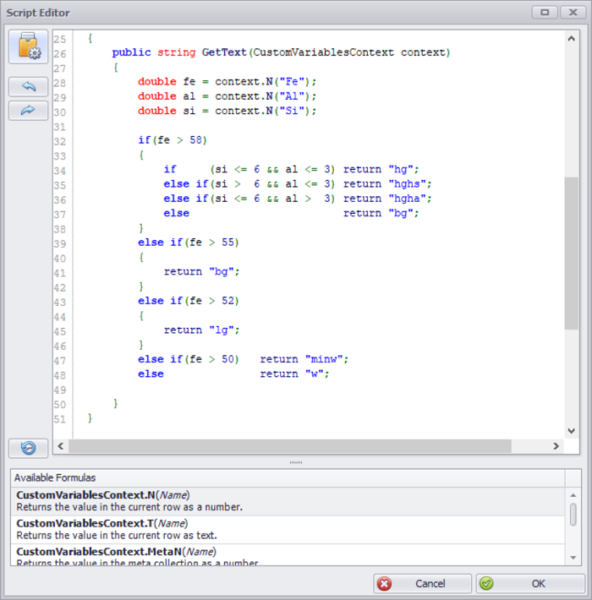Viewport: 592px width, 600px height.
Task: Click the splitter grip above Available Formulas
Action: tap(296, 462)
